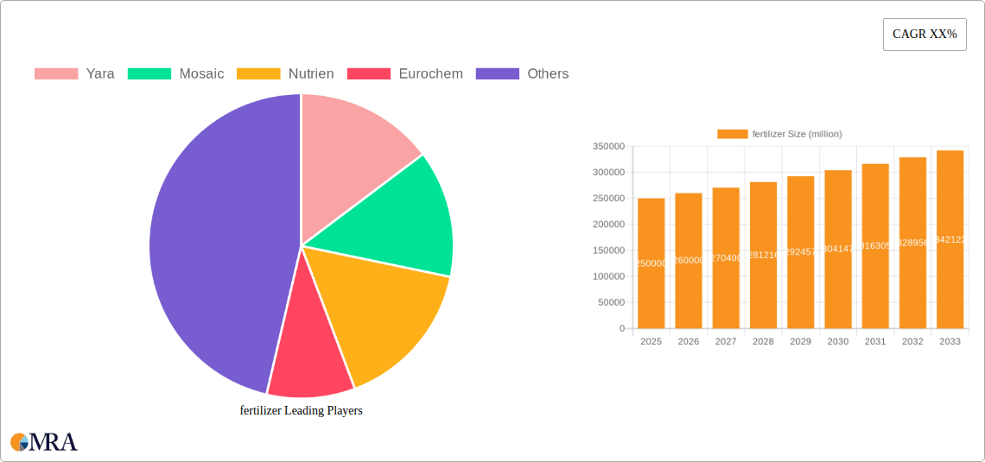Toggle the Eurochem legend color swatch

[x=369, y=74]
